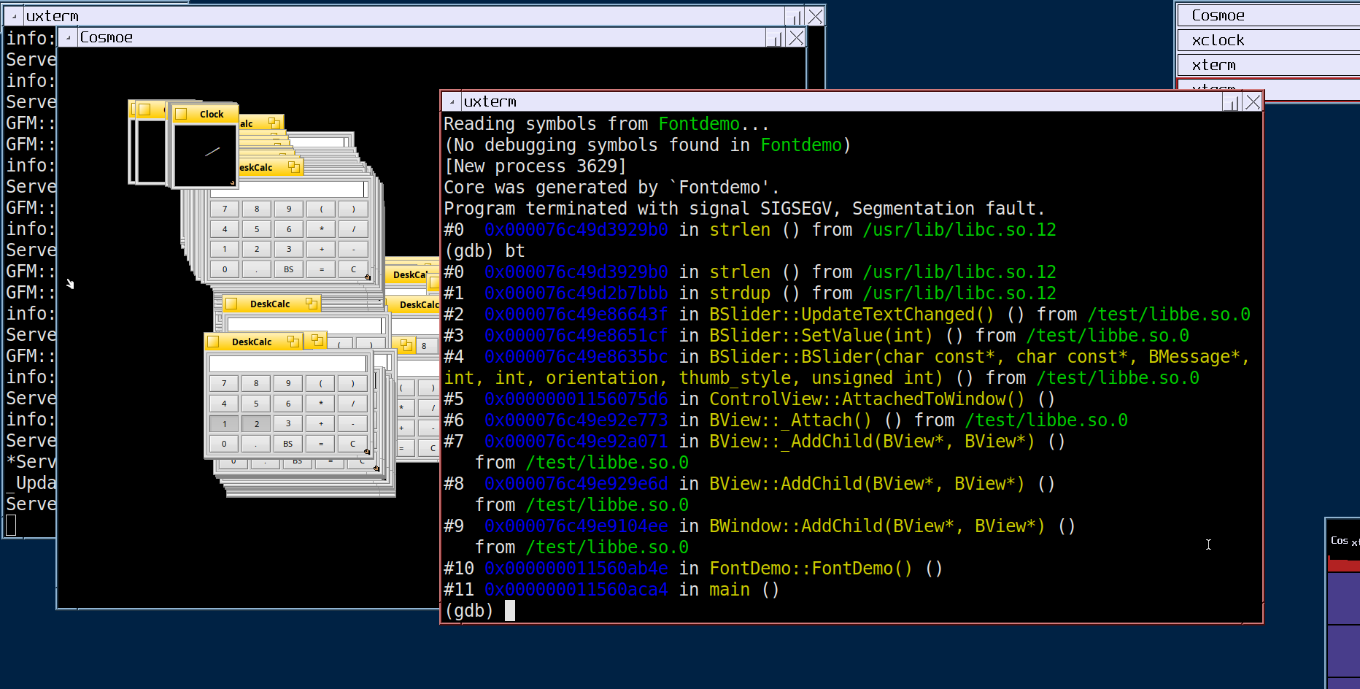The height and width of the screenshot is (689, 1360).
Task: Click the resize corner of the front DeskCalc
Action: click(x=367, y=452)
